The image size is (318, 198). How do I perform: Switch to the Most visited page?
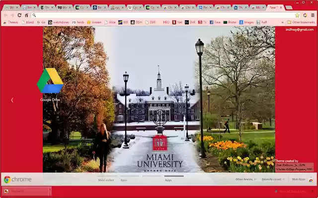[106, 180]
